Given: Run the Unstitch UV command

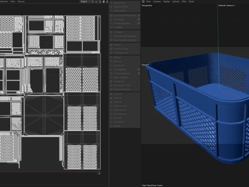Looking at the screenshot, I should coord(125,82).
